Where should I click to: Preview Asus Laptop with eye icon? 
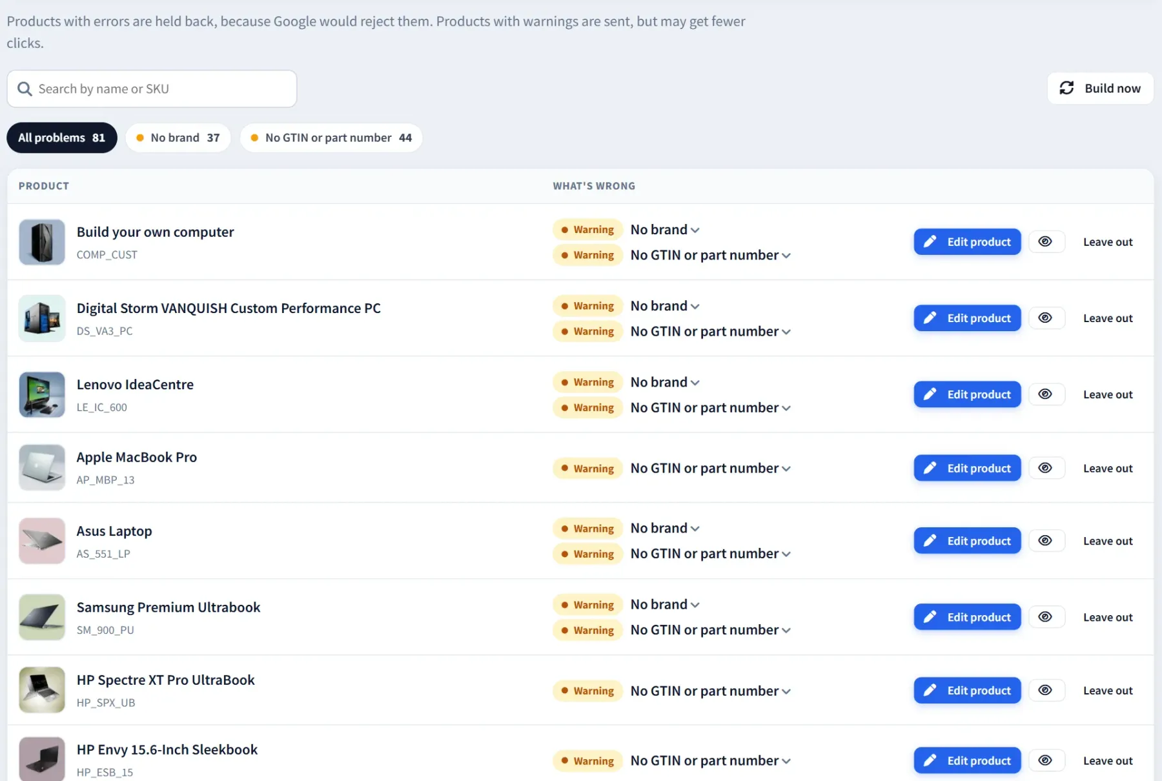pyautogui.click(x=1045, y=540)
